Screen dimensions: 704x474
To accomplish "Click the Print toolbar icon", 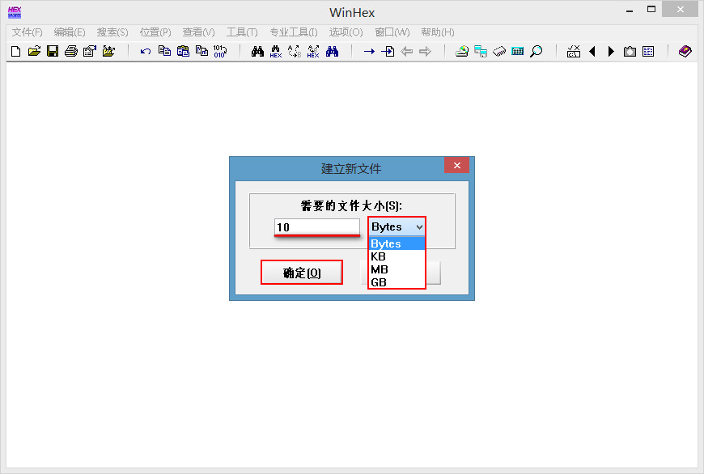I will 71,52.
